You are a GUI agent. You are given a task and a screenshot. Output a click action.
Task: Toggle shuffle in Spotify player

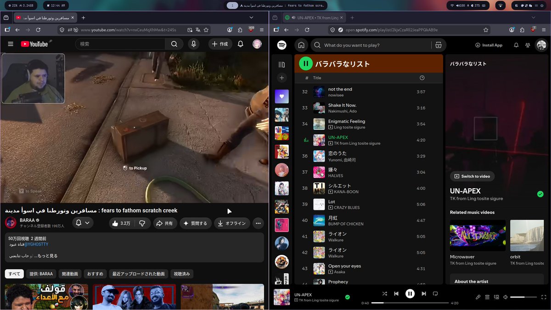[x=384, y=293]
